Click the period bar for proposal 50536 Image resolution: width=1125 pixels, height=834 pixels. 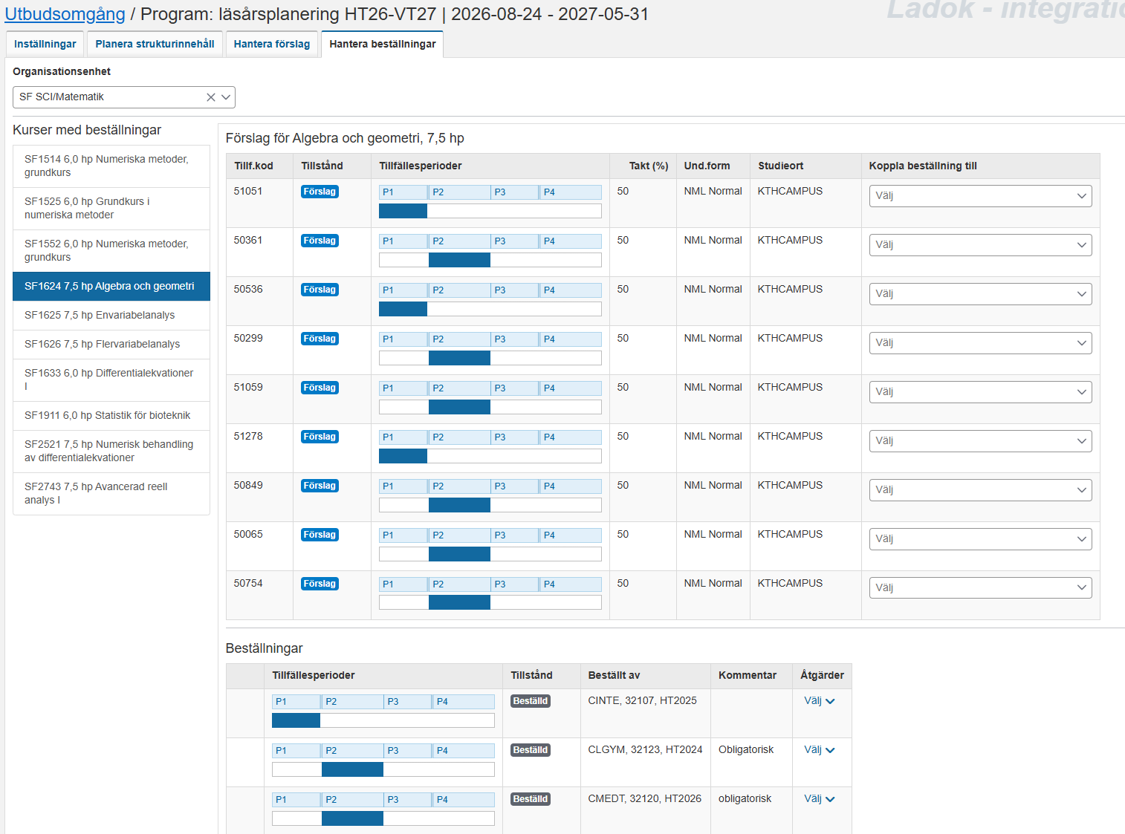coord(490,309)
